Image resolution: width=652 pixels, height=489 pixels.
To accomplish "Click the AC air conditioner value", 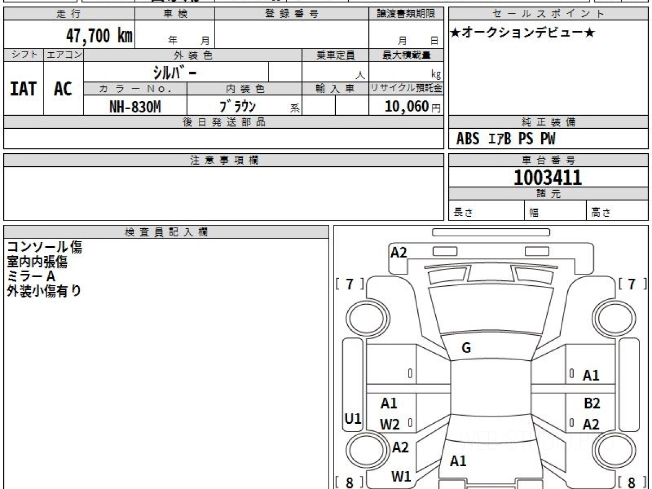I will (x=63, y=89).
